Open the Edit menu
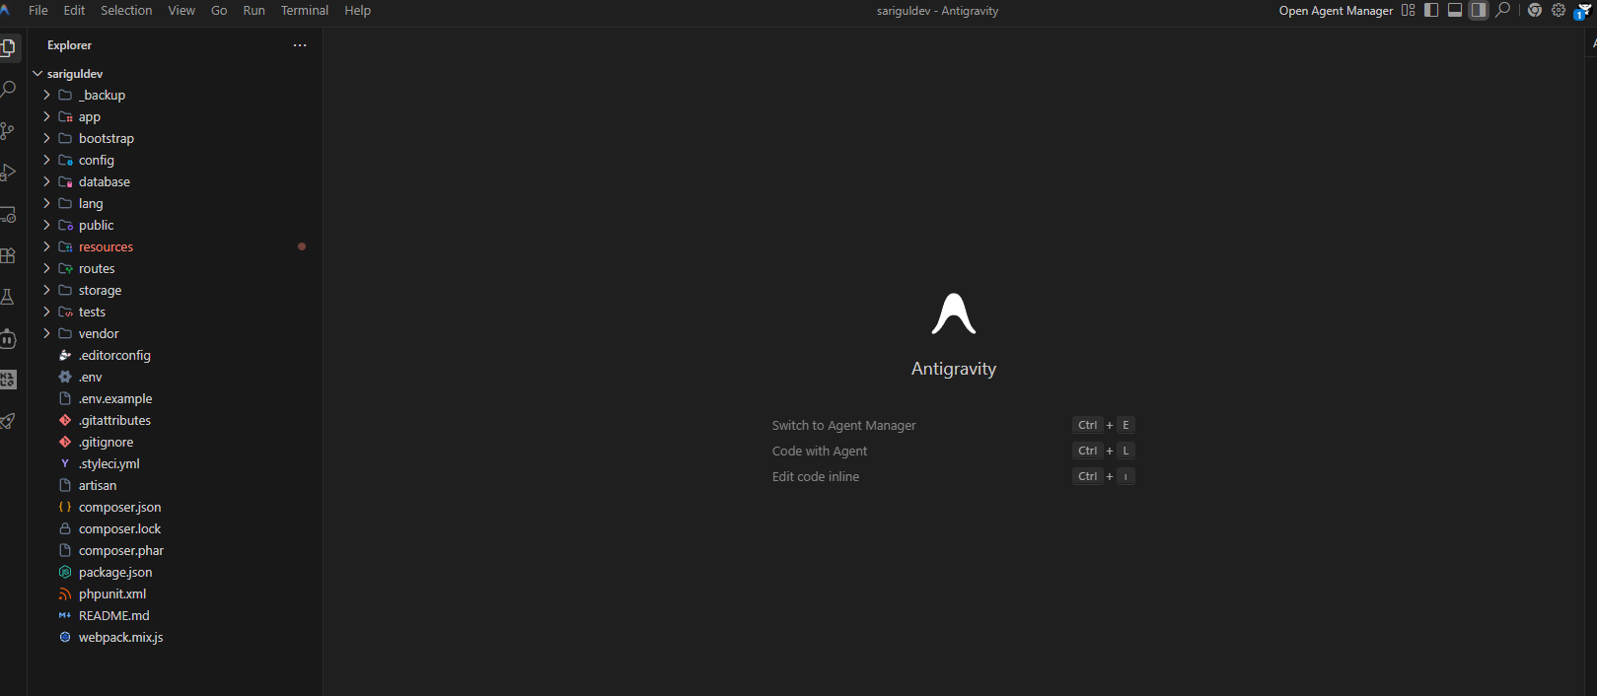The width and height of the screenshot is (1597, 696). click(74, 11)
